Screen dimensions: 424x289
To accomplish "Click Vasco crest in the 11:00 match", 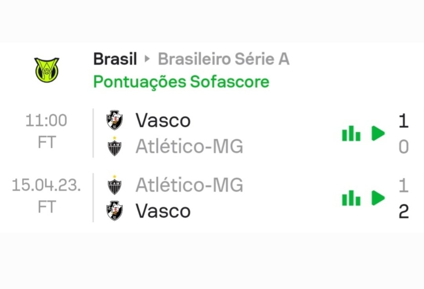I will pos(115,120).
